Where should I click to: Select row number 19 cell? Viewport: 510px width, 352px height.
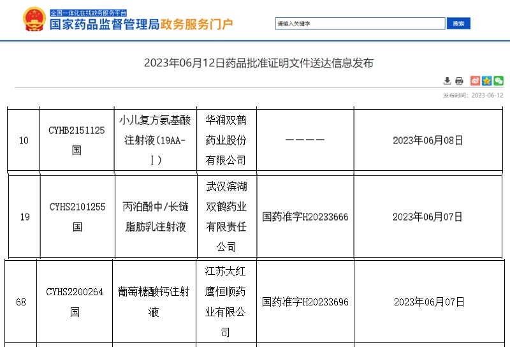click(x=25, y=217)
